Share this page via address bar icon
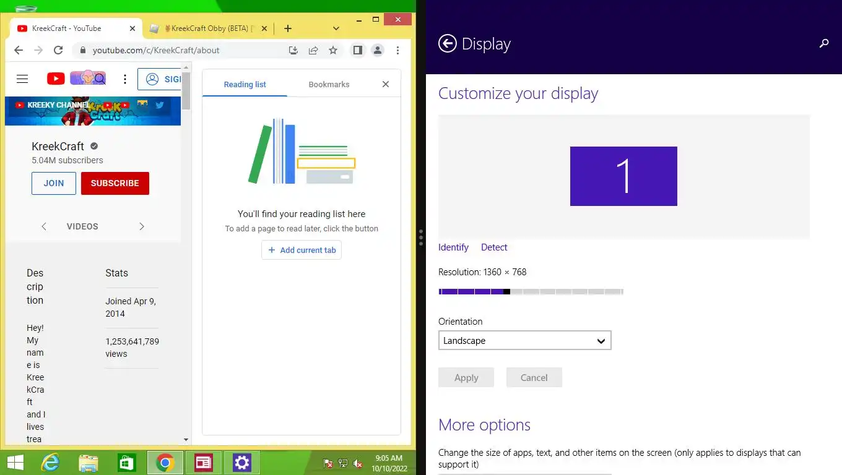Image resolution: width=842 pixels, height=475 pixels. click(313, 50)
